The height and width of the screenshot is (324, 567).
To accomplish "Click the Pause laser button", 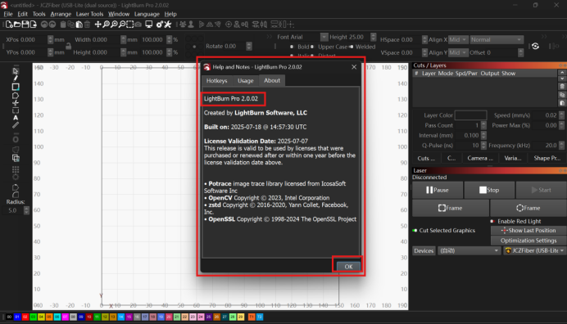I will coord(438,190).
